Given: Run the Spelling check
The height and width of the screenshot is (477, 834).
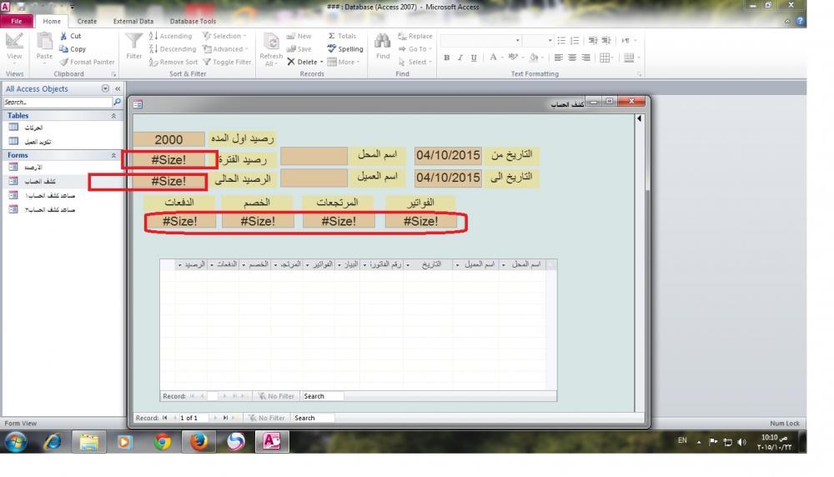Looking at the screenshot, I should click(x=345, y=49).
